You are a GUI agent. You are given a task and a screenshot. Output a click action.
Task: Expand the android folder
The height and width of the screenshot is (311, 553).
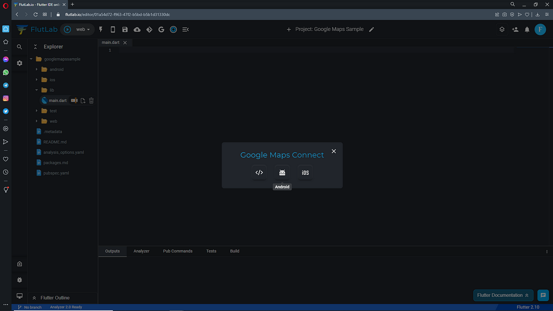37,69
